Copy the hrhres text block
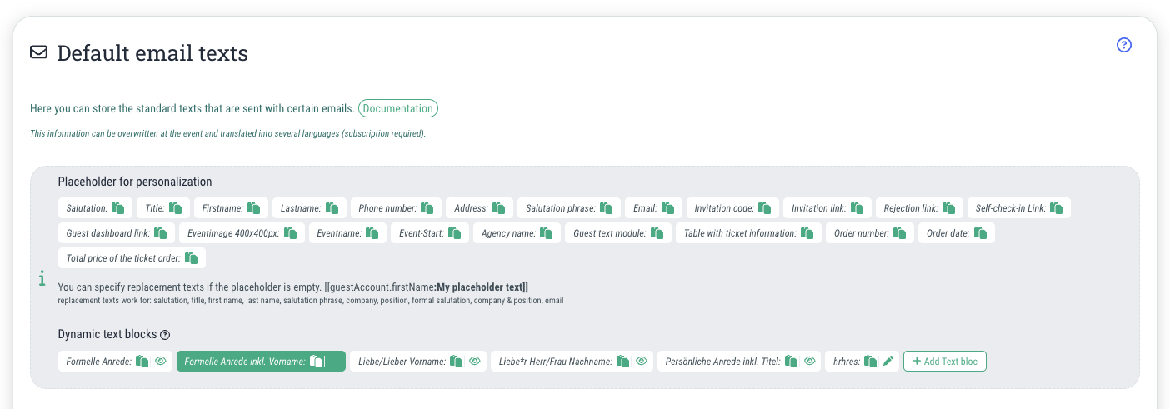Viewport: 1170px width, 409px height. (x=870, y=362)
